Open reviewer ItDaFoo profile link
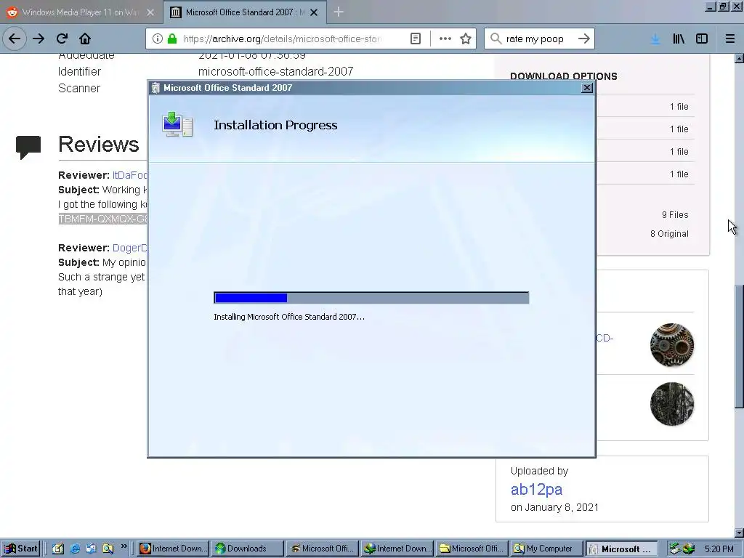 pos(129,175)
